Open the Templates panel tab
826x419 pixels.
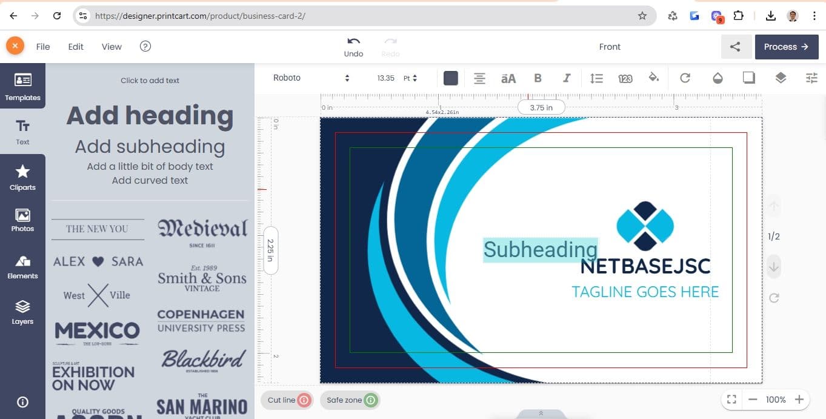22,86
